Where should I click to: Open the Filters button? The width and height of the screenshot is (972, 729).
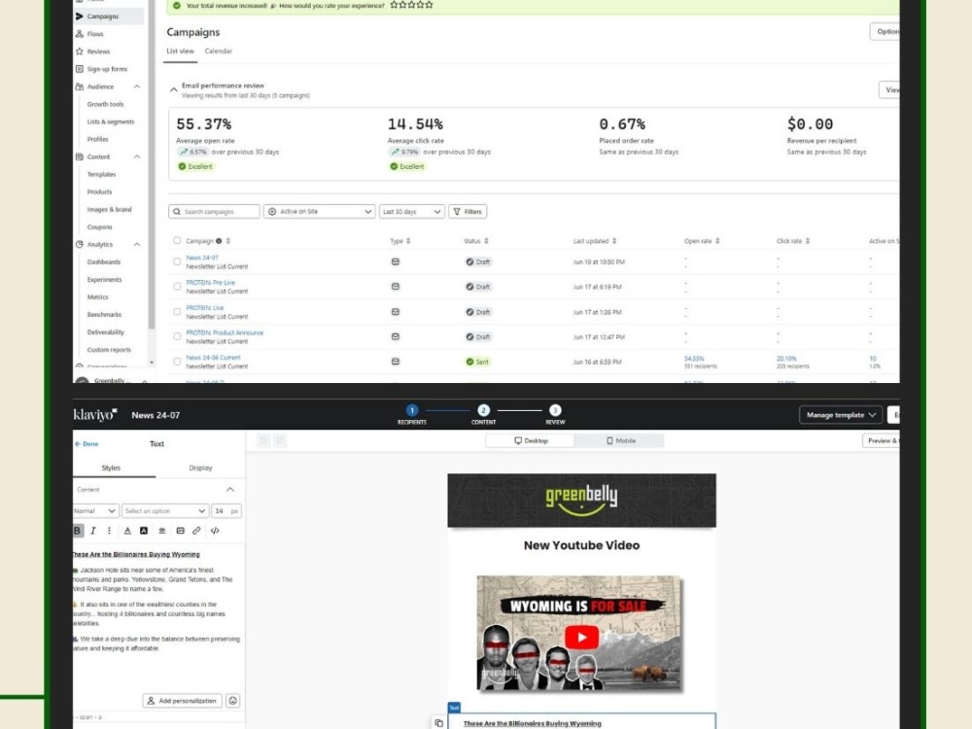(468, 211)
